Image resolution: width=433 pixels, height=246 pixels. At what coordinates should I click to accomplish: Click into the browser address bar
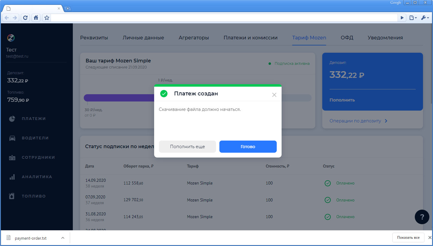click(x=224, y=18)
